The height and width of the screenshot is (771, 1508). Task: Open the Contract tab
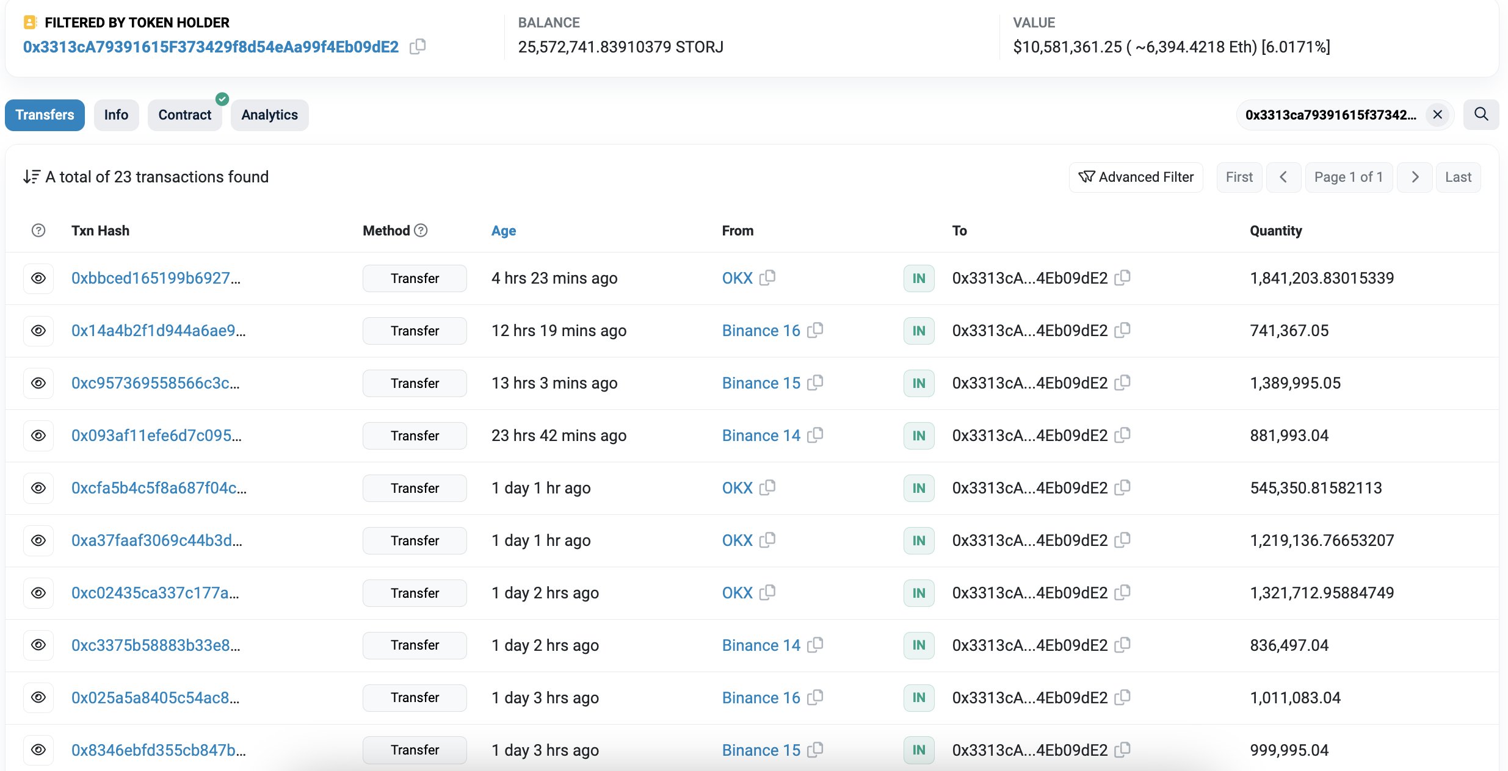184,115
